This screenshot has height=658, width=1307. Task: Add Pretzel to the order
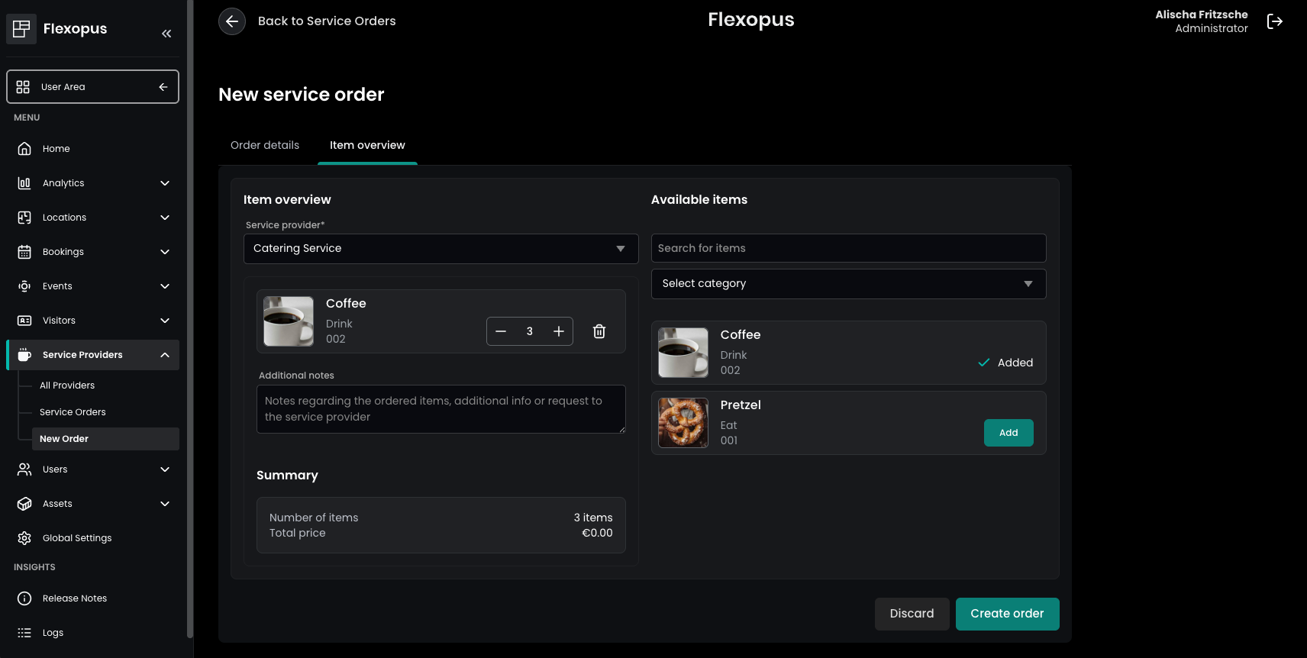(1008, 433)
